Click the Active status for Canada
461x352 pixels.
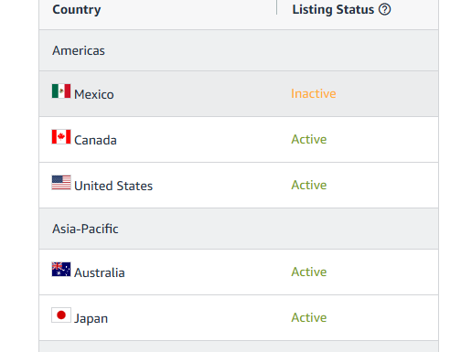pyautogui.click(x=309, y=139)
